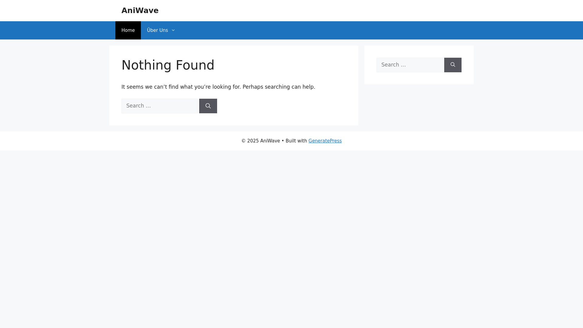The height and width of the screenshot is (328, 583).
Task: Click the © 2025 AniWave footer text
Action: coord(261,141)
